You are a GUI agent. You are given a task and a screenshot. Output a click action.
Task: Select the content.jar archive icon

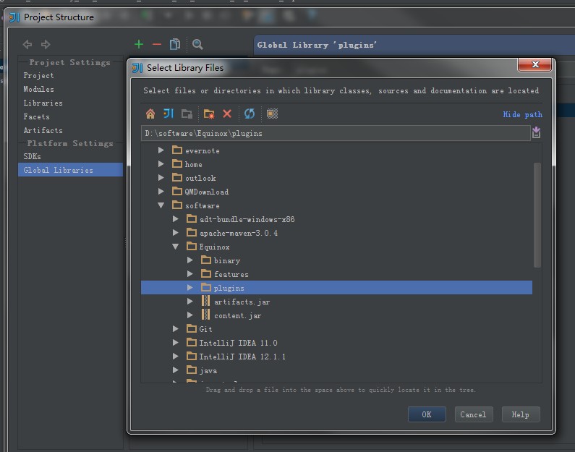(205, 315)
